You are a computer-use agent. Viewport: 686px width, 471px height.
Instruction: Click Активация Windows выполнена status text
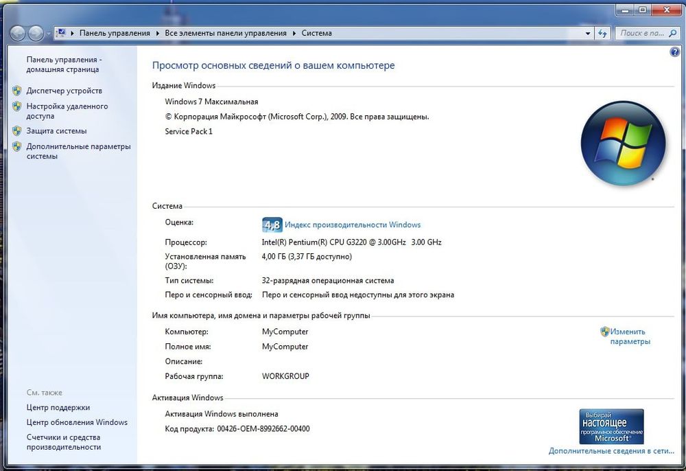pyautogui.click(x=222, y=414)
